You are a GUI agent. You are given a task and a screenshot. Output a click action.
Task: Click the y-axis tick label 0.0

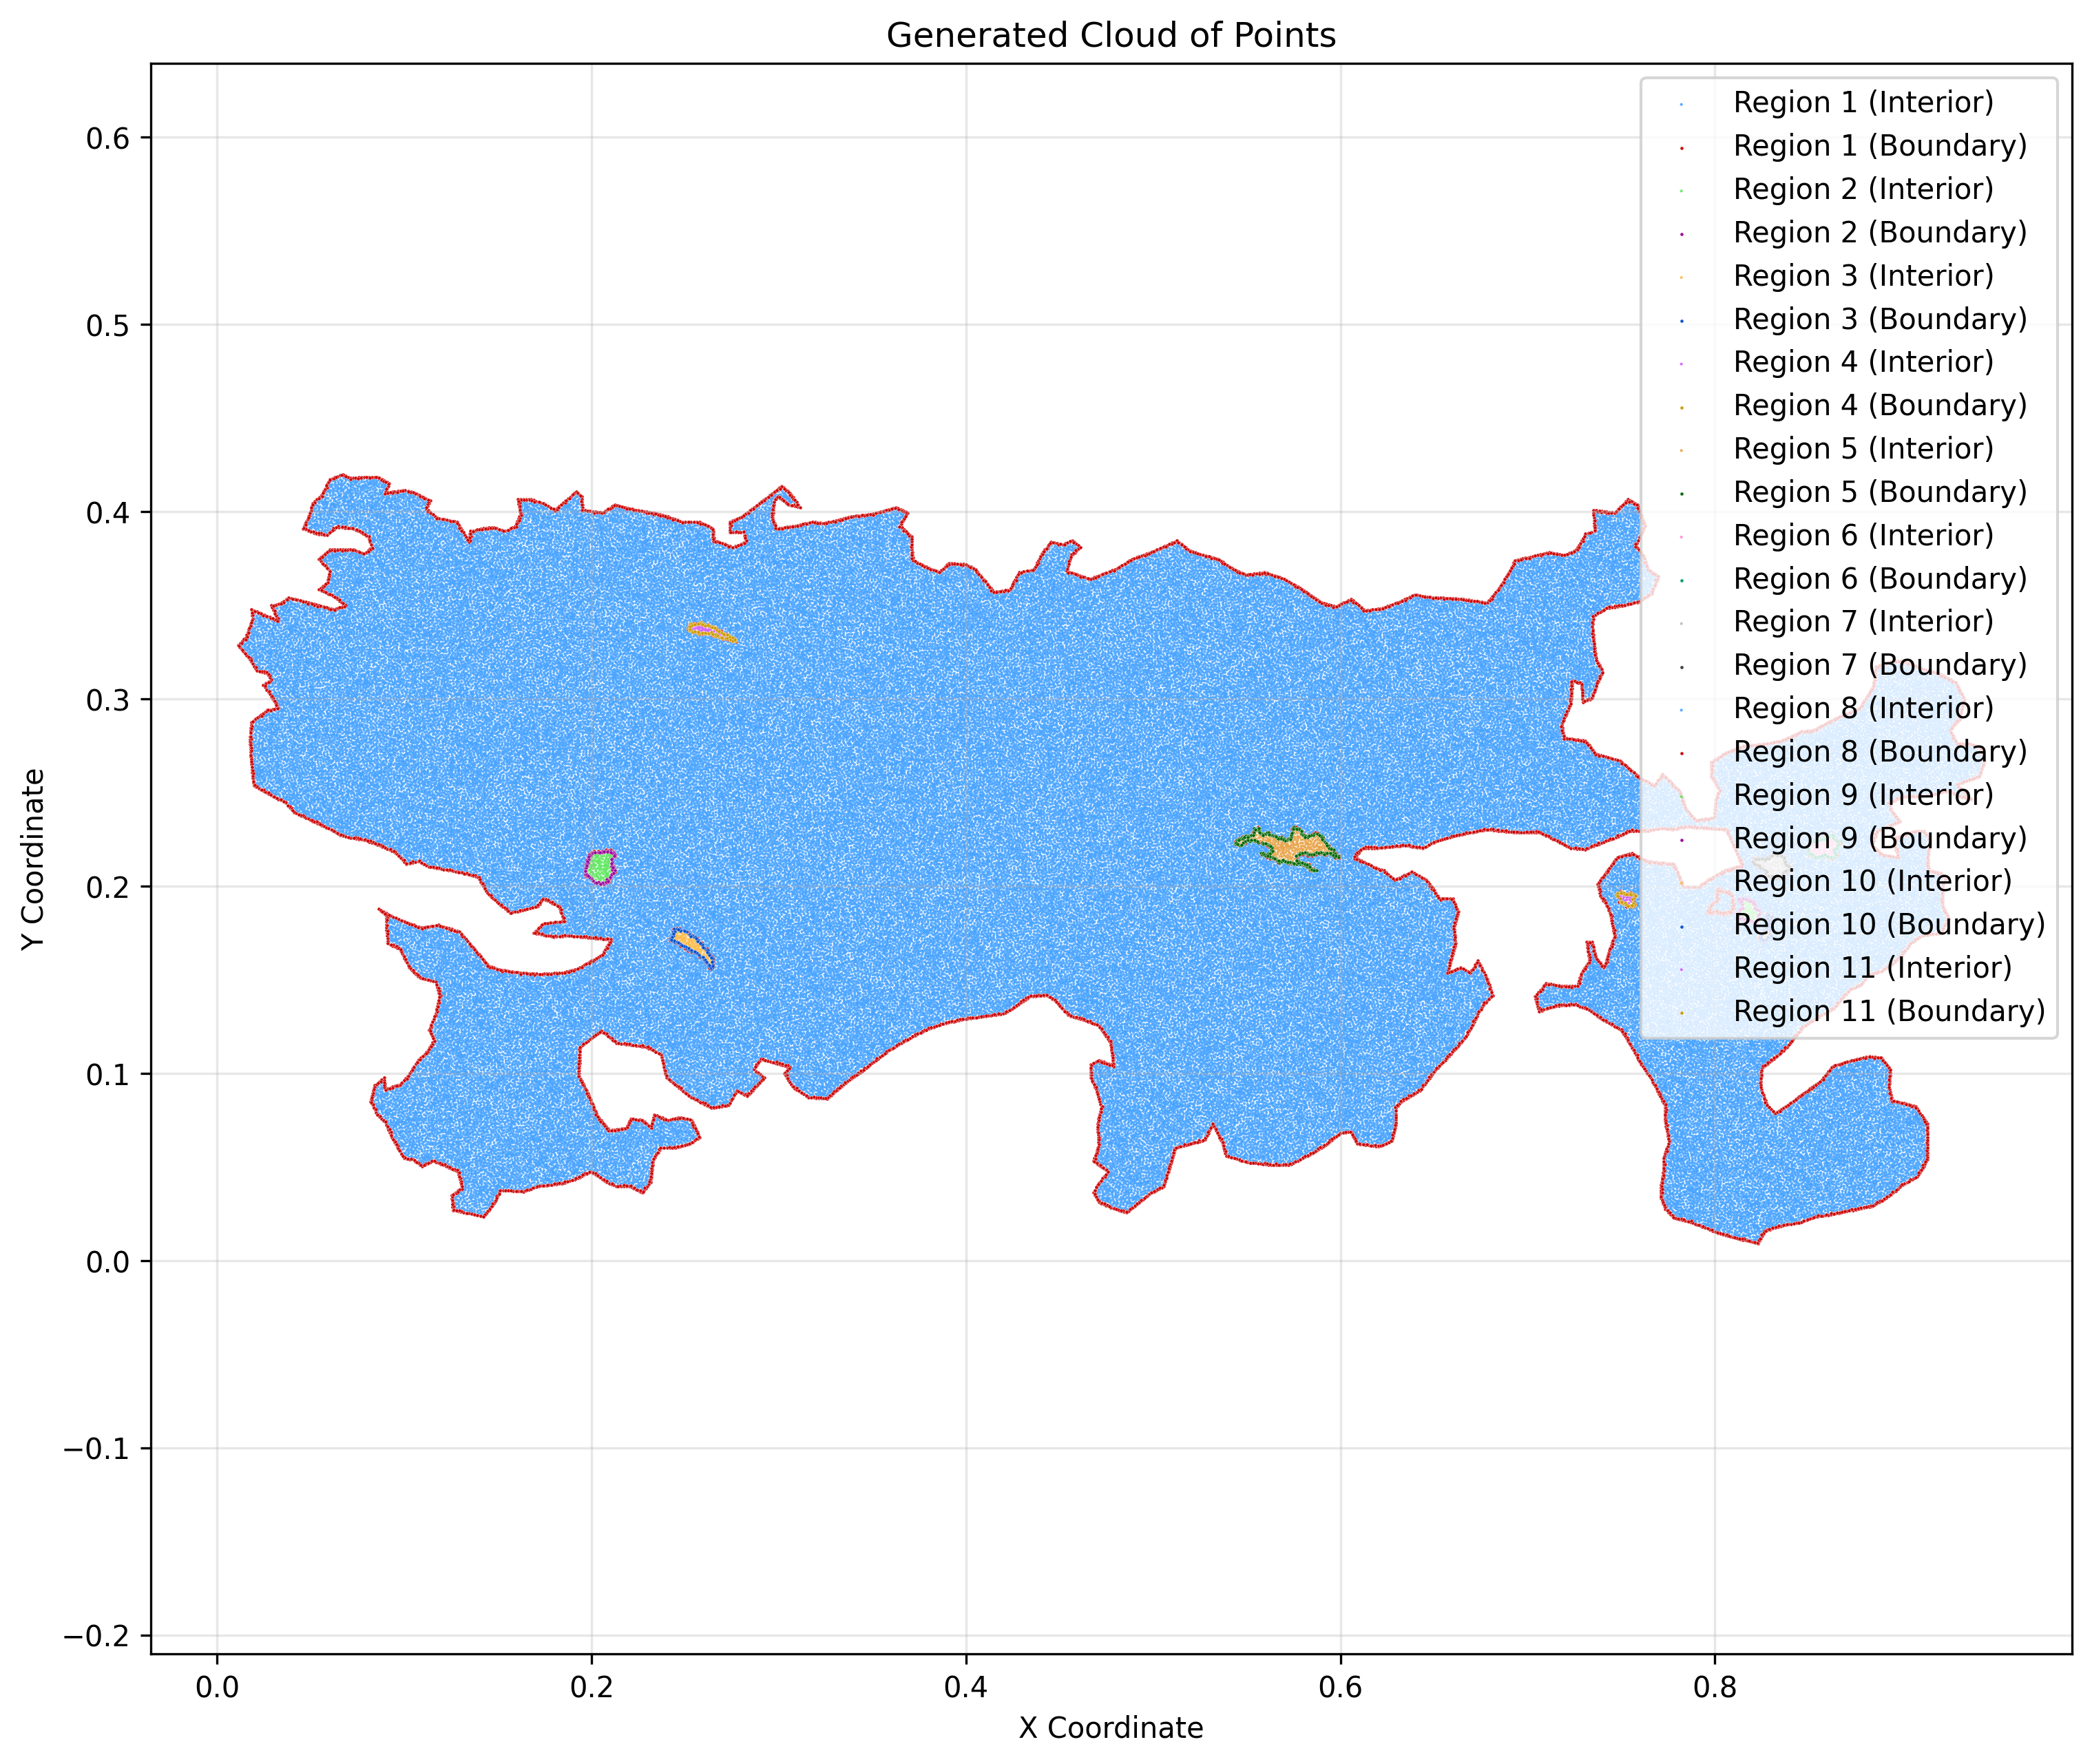108,1261
